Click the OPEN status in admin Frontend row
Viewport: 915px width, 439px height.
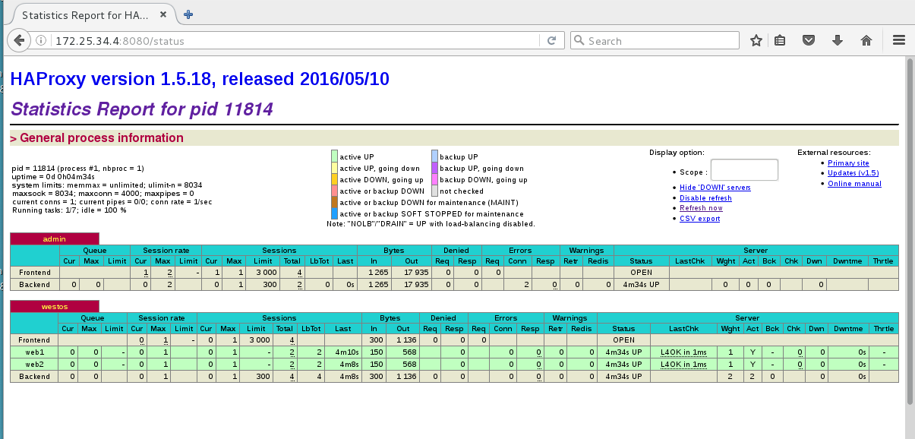(642, 273)
